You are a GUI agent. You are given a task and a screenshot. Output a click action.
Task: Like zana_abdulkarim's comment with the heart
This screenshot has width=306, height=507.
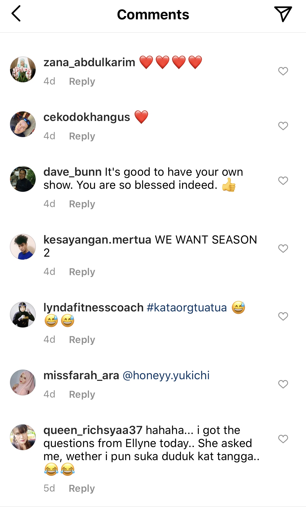tap(283, 71)
